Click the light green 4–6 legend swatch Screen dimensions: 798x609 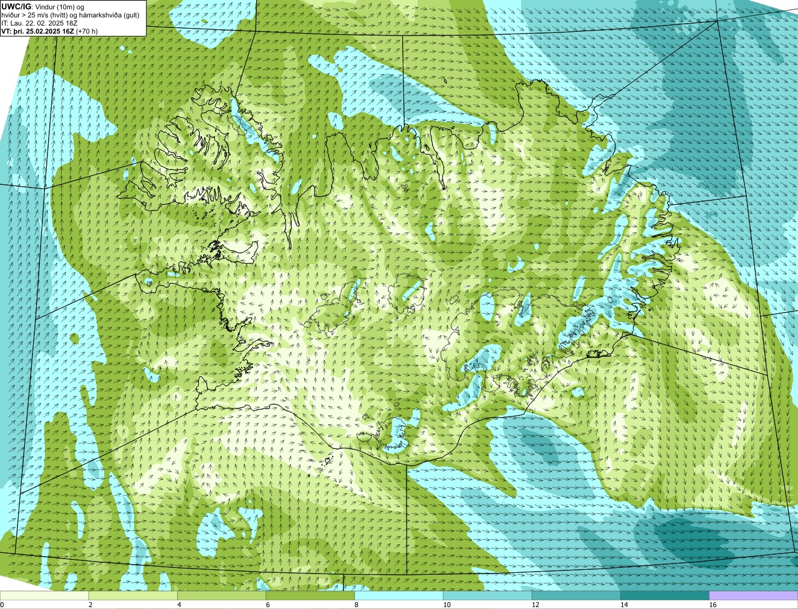222,596
